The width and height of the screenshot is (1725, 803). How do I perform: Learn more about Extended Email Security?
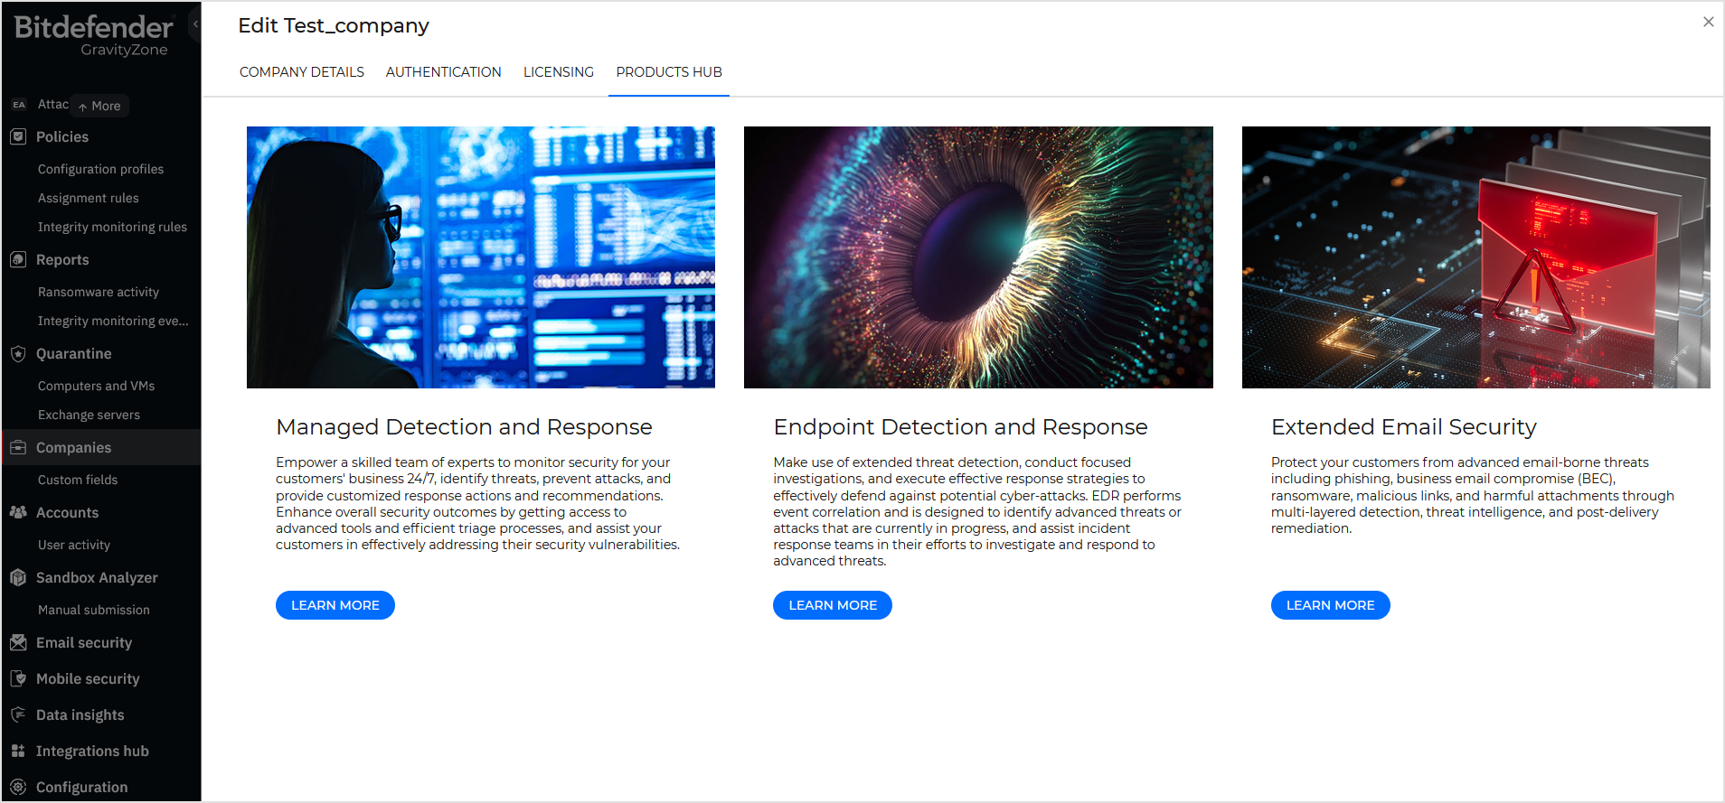tap(1331, 605)
